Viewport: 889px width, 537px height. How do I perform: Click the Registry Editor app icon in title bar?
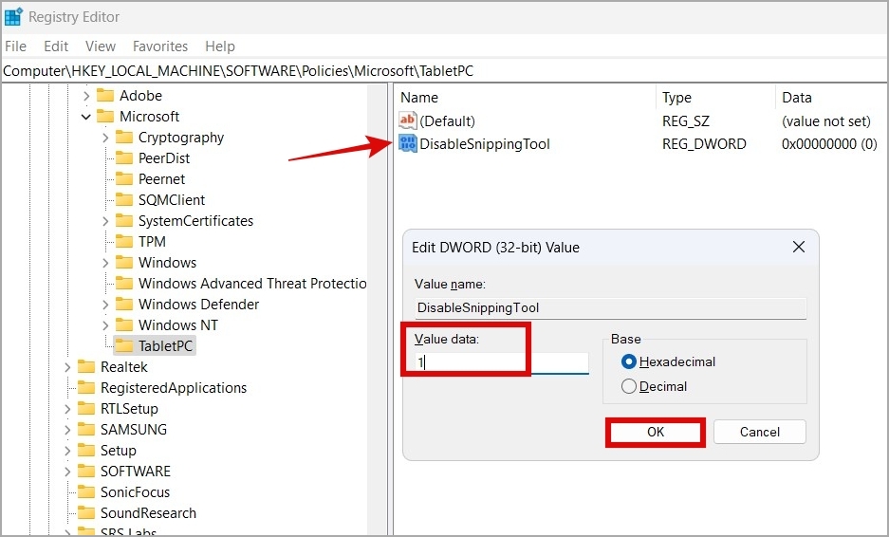13,16
